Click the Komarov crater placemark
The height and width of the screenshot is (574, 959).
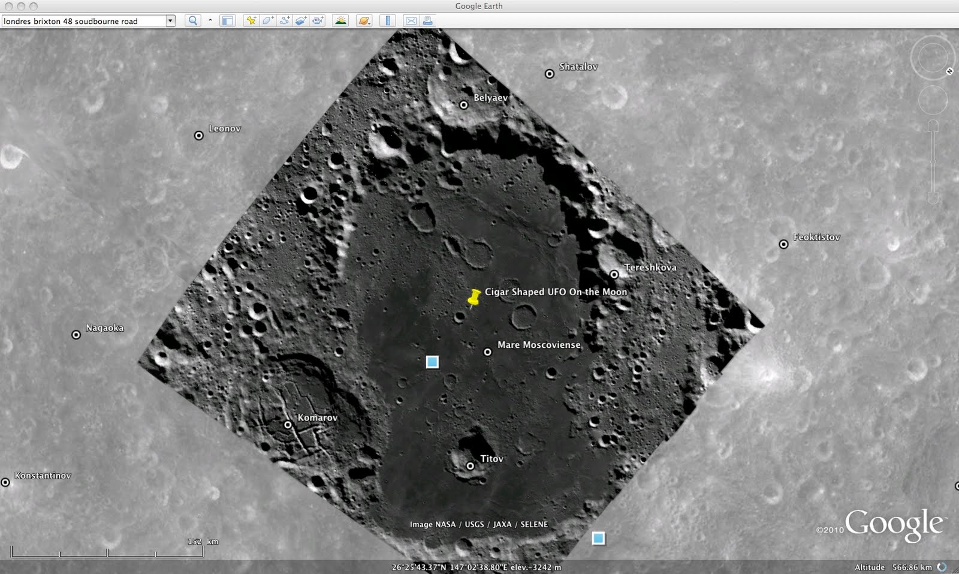pyautogui.click(x=288, y=425)
